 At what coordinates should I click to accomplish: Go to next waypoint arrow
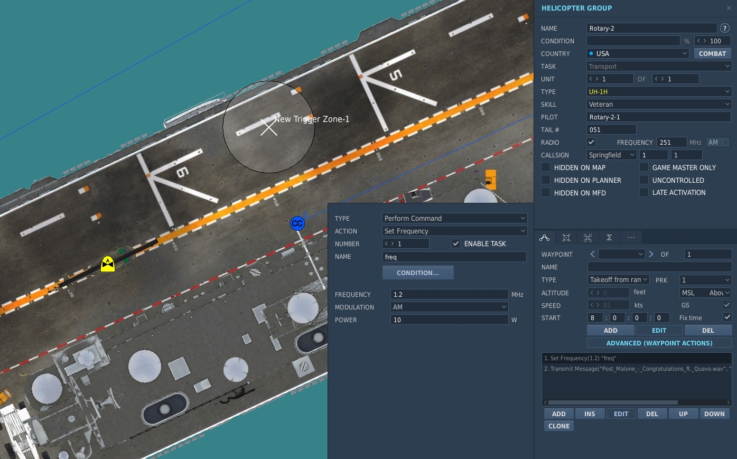click(651, 254)
